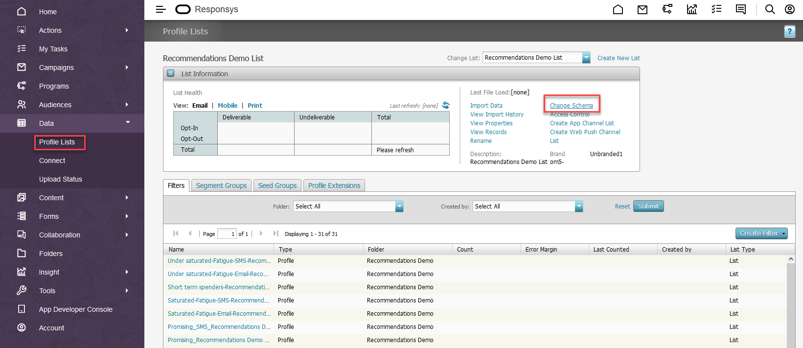
Task: Click the Import Data link
Action: [486, 105]
